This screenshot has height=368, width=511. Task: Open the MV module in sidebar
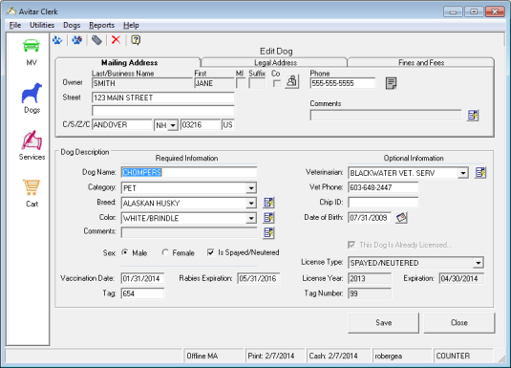(x=32, y=53)
